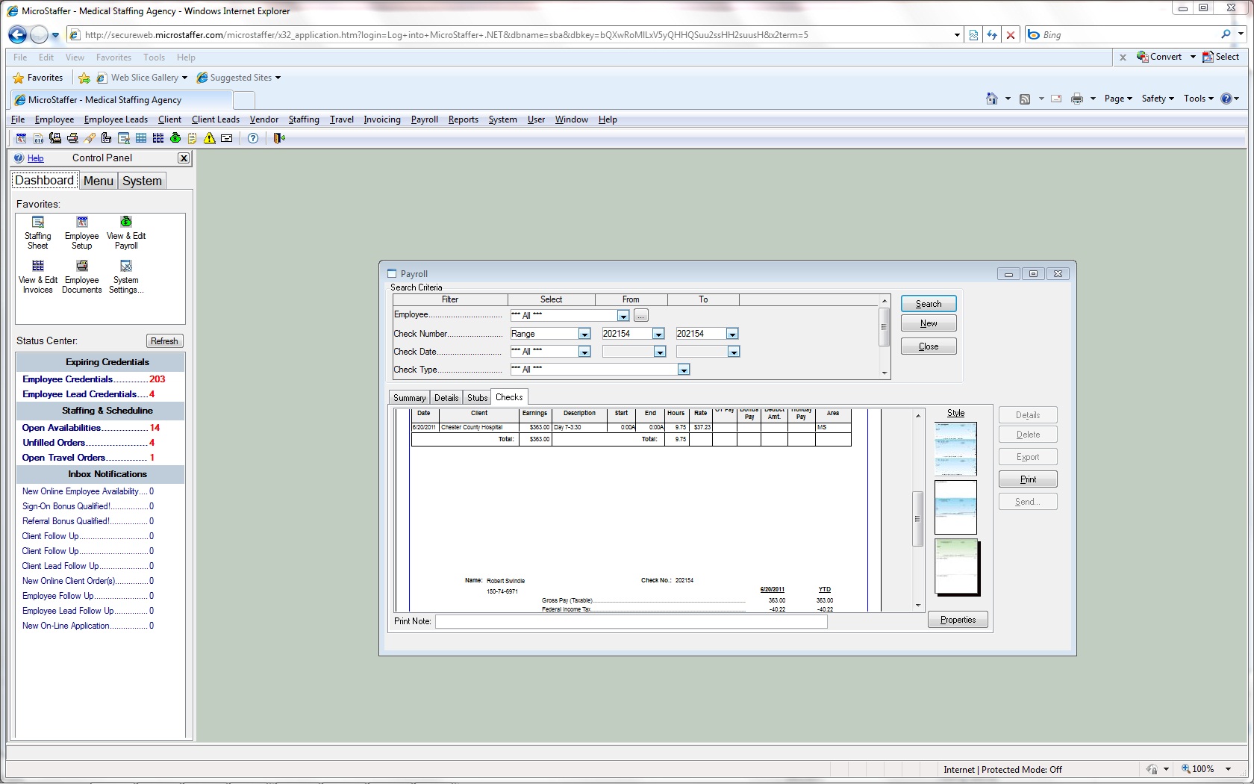
Task: Switch to the Menu tab in Control Panel
Action: 98,181
